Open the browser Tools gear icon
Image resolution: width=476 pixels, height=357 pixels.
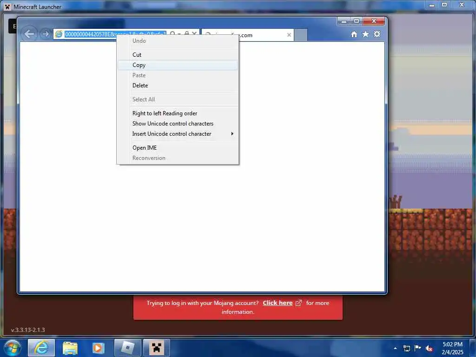pos(377,34)
